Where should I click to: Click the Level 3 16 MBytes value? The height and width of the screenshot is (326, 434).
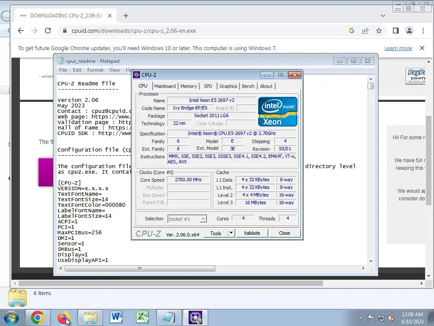coord(256,202)
